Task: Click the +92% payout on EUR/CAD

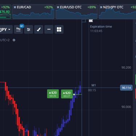Action: [49, 7]
